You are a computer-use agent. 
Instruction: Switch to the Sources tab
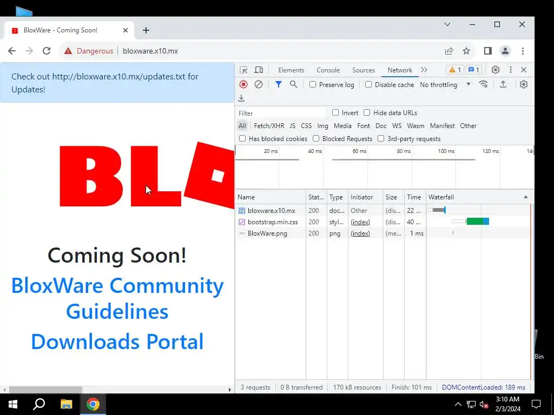(363, 70)
